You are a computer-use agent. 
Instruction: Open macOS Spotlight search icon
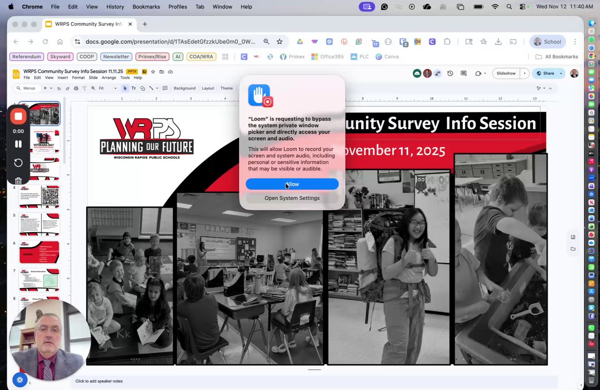(x=509, y=7)
